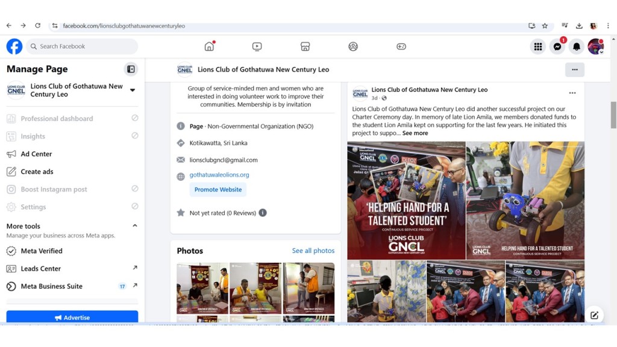The height and width of the screenshot is (347, 617).
Task: Open the reviews info icon beside Not yet rated
Action: pyautogui.click(x=263, y=213)
